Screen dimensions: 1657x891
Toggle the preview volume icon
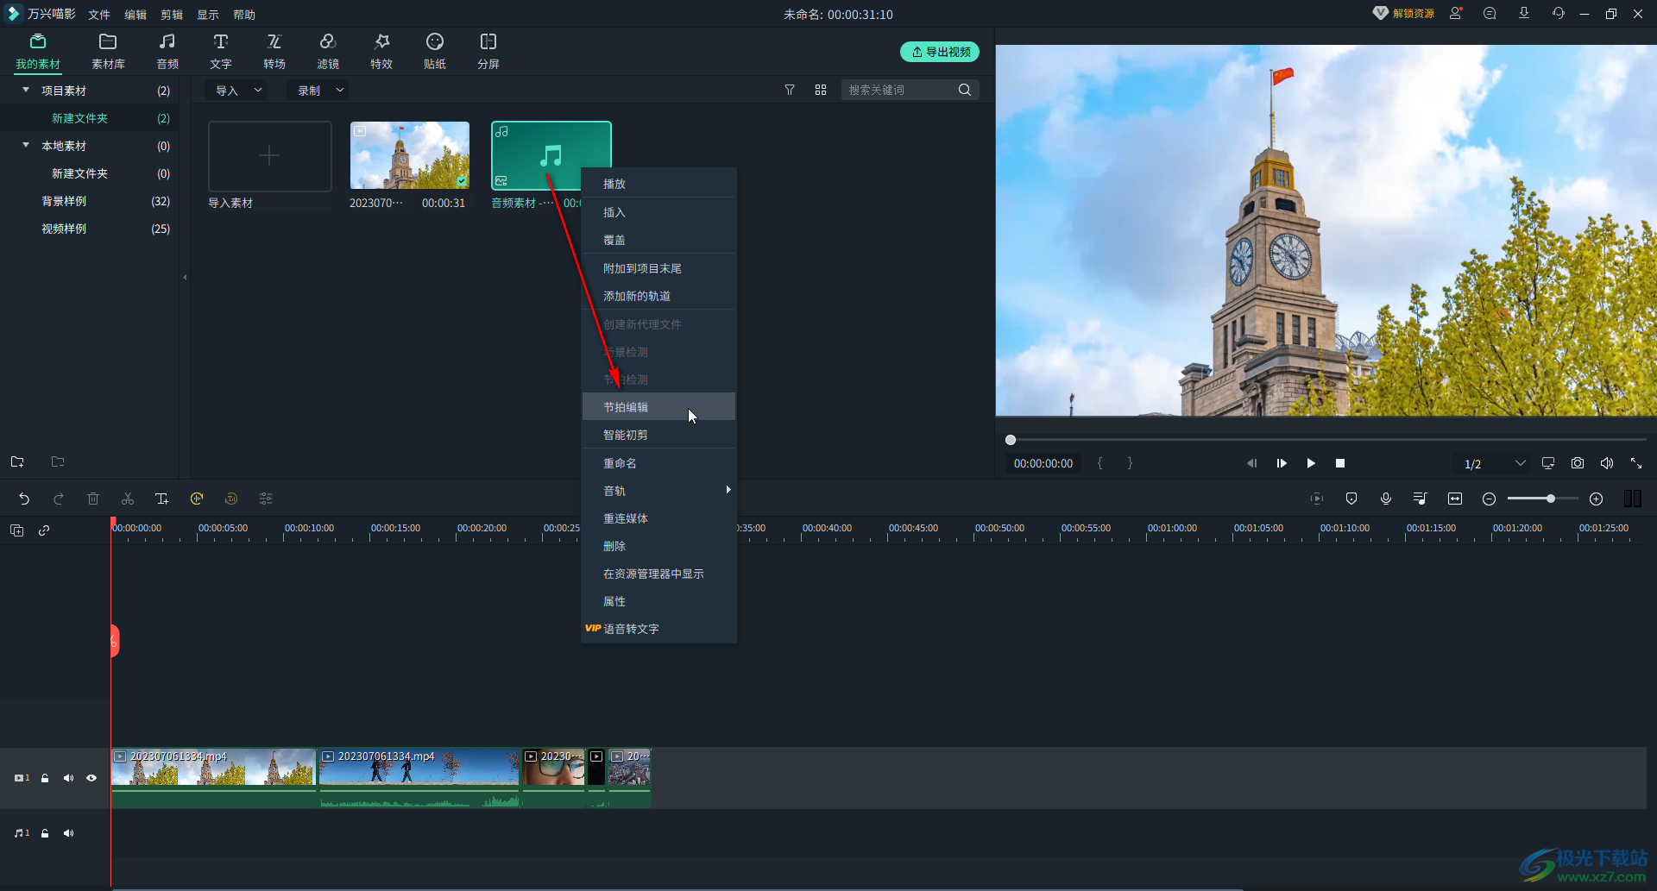(1607, 463)
